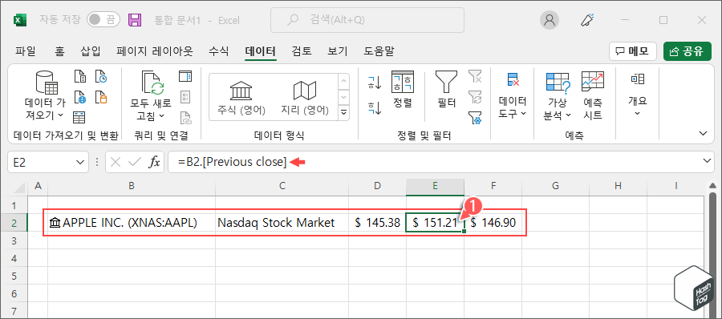
Task: Click the From Table/Range icon
Action: (x=79, y=117)
